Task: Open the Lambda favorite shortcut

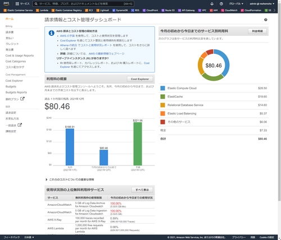Action: (x=42, y=10)
